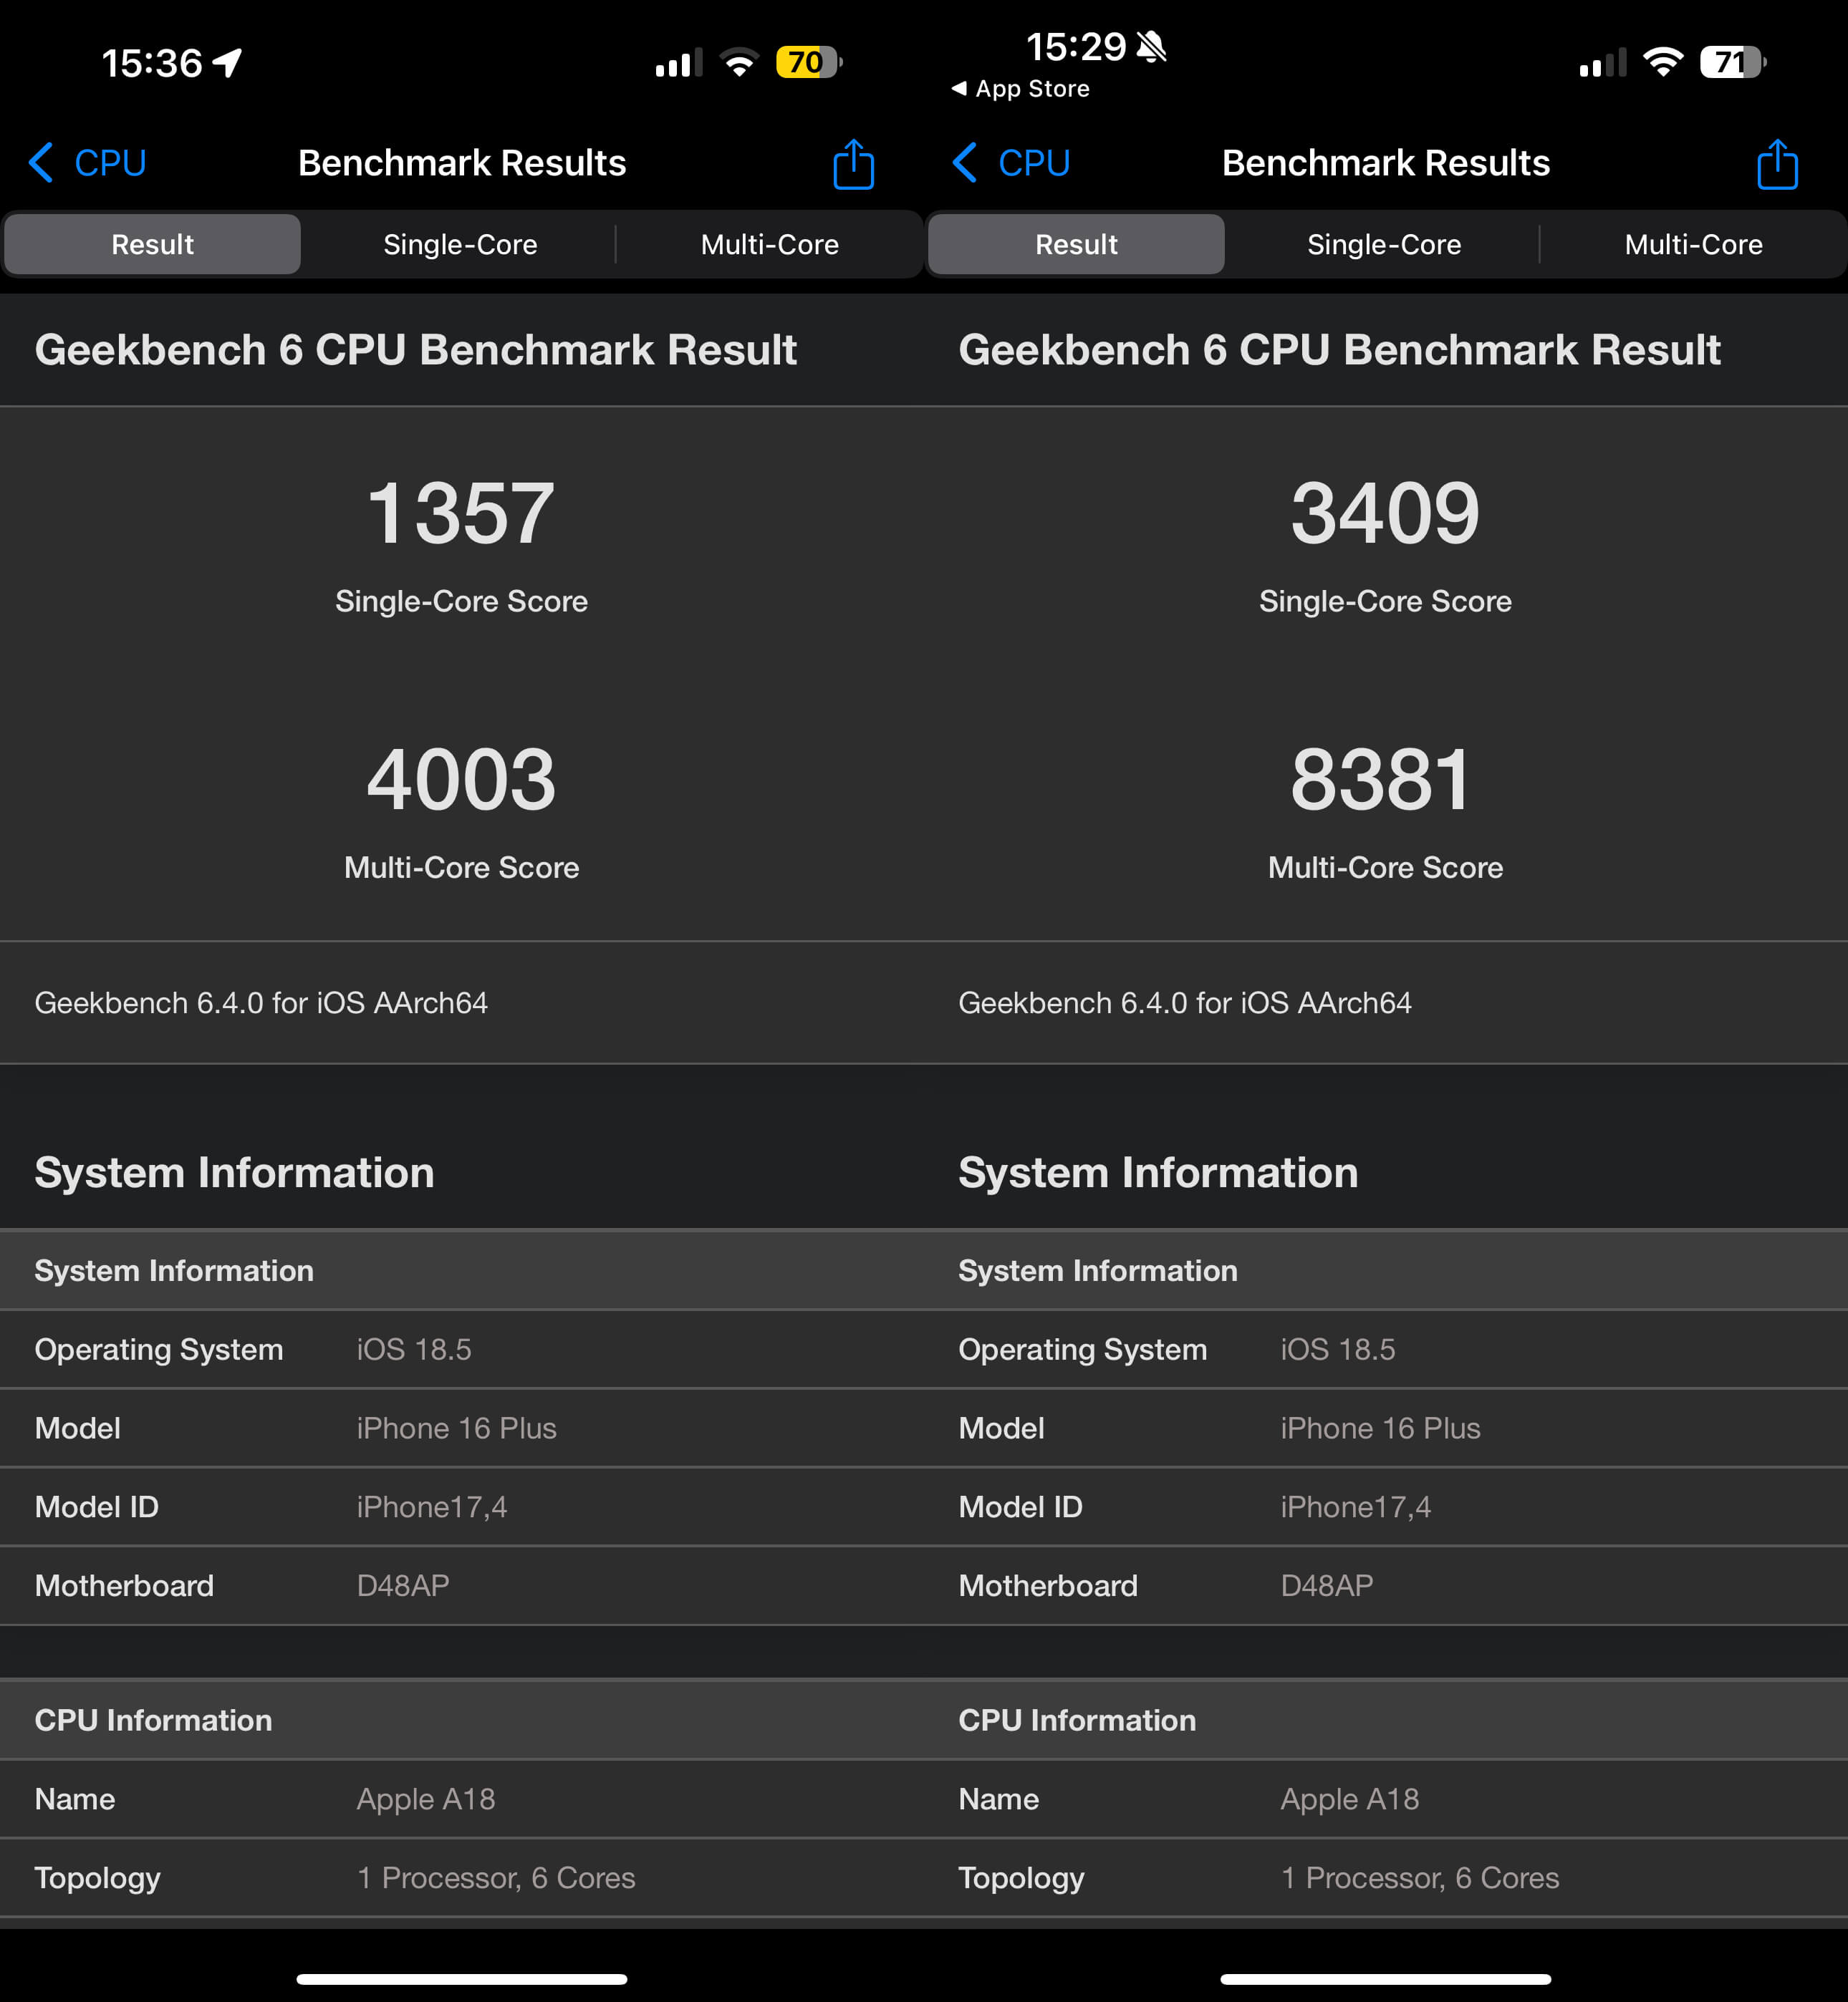Select multi-core score 4003
Image resolution: width=1848 pixels, height=2002 pixels.
461,780
